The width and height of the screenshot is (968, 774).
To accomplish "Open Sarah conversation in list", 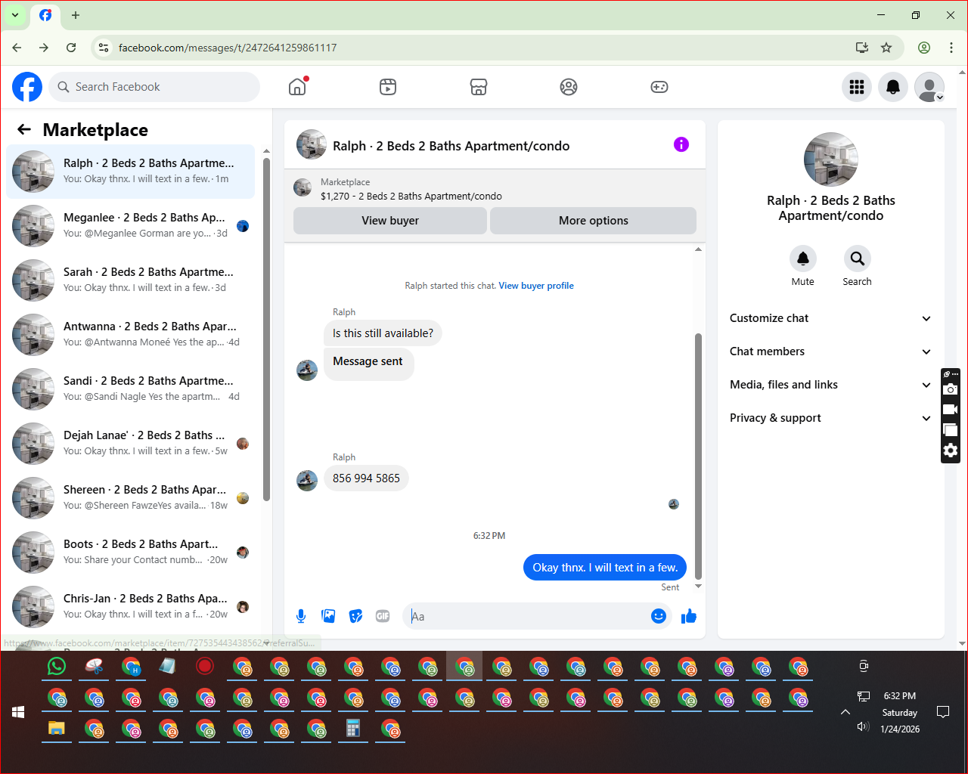I will (130, 280).
